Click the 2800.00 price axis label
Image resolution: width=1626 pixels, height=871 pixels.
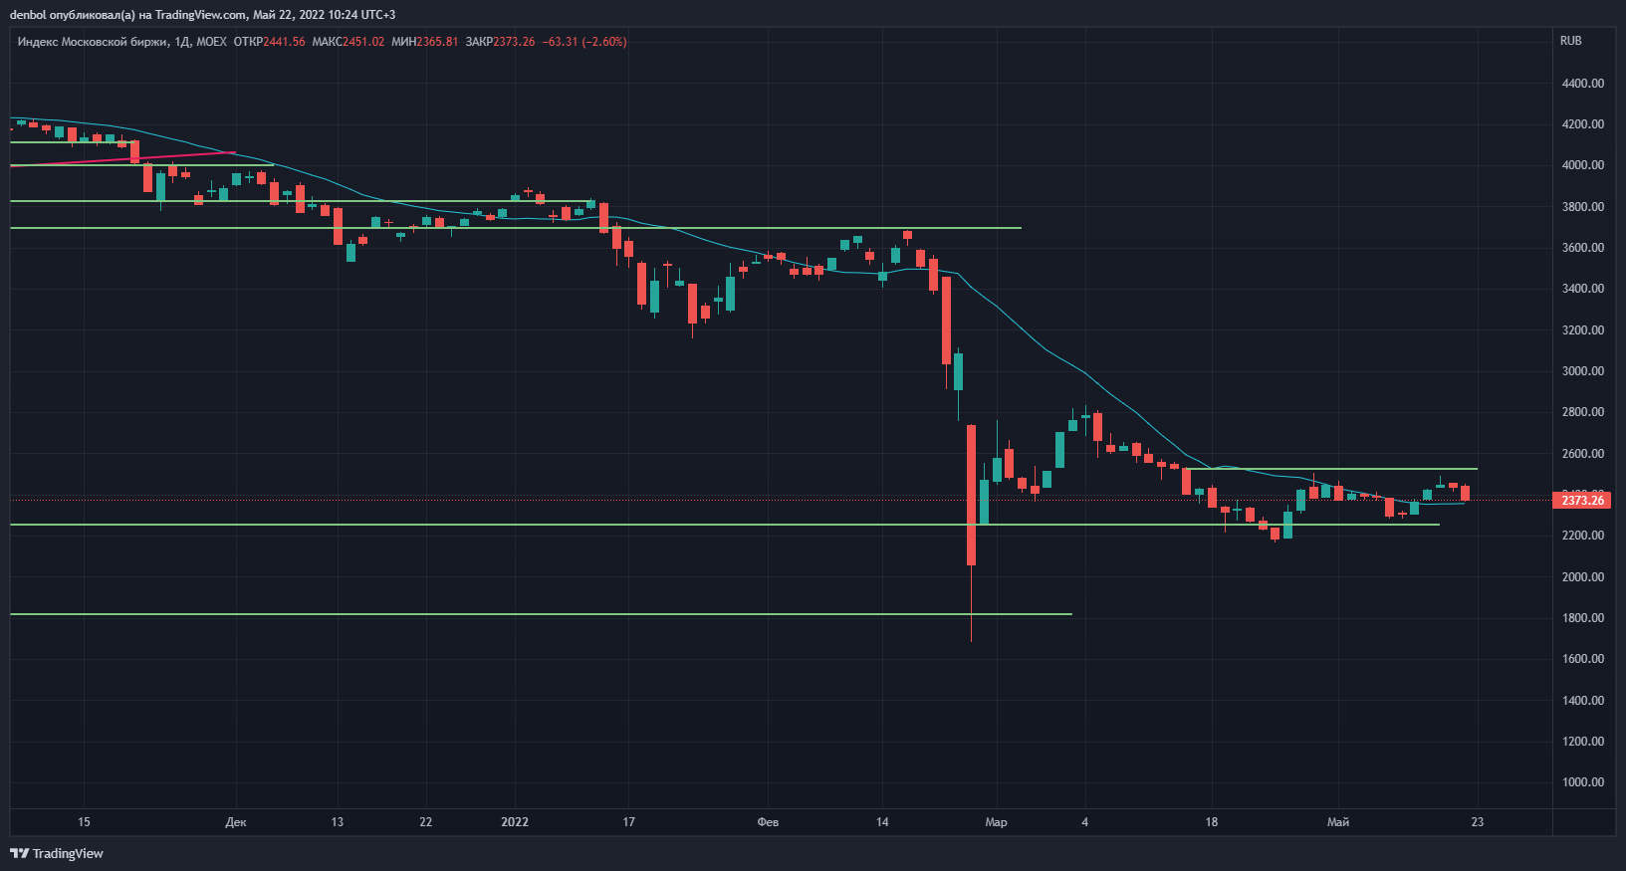coord(1583,412)
